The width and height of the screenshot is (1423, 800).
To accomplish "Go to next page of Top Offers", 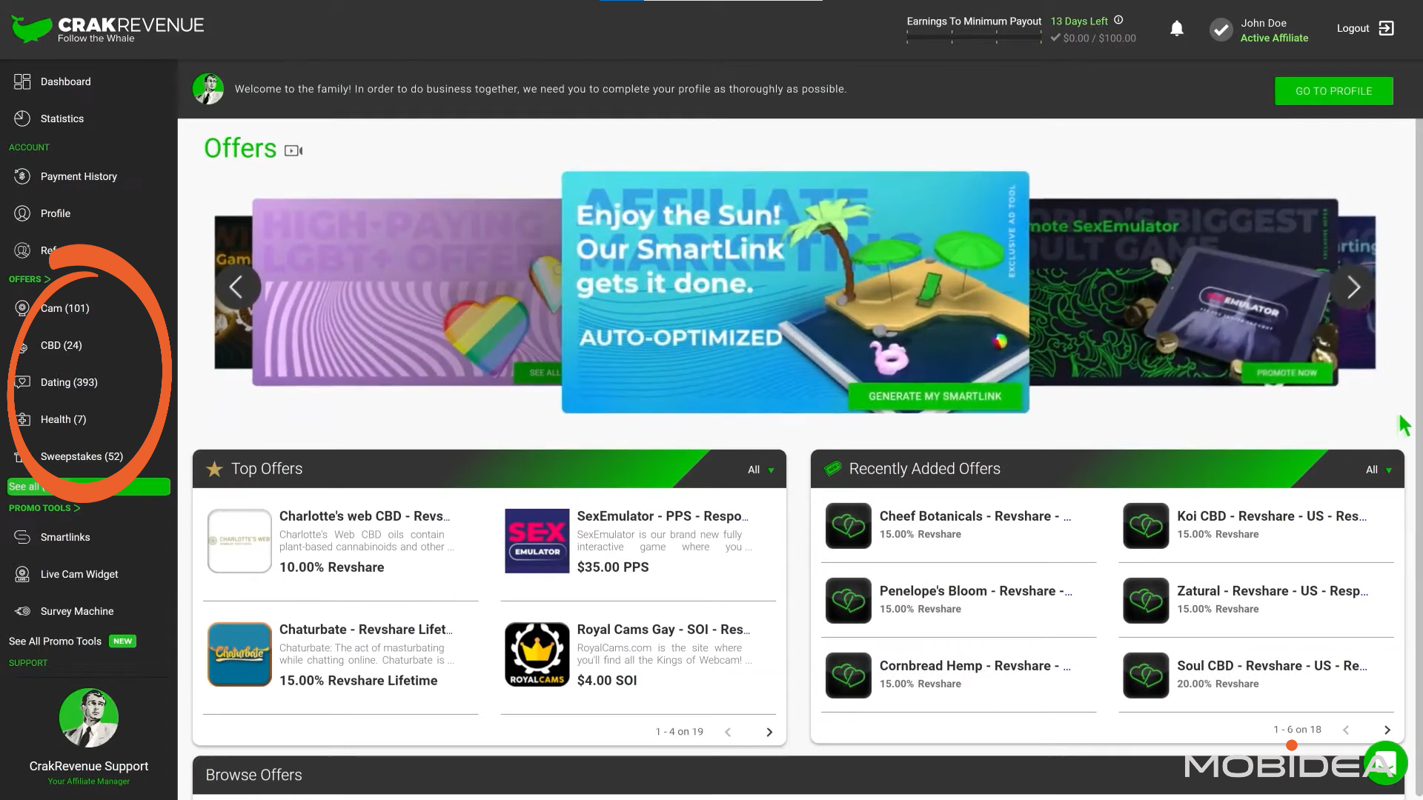I will click(769, 732).
